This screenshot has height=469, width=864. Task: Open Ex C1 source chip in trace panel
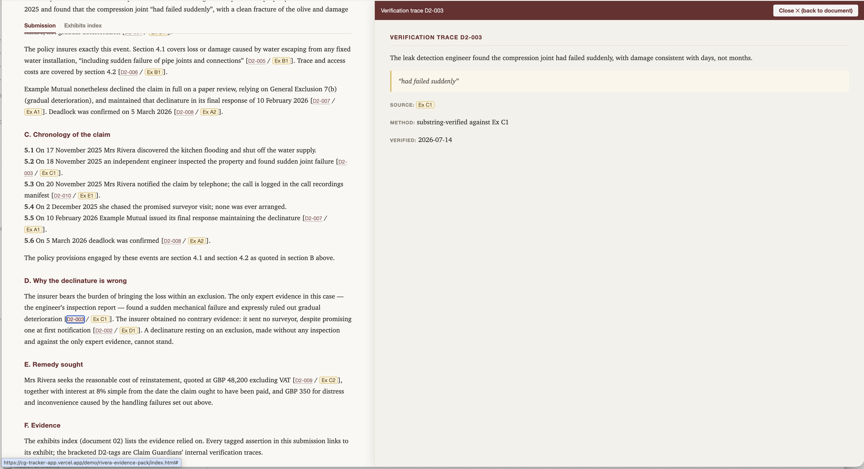pos(425,105)
